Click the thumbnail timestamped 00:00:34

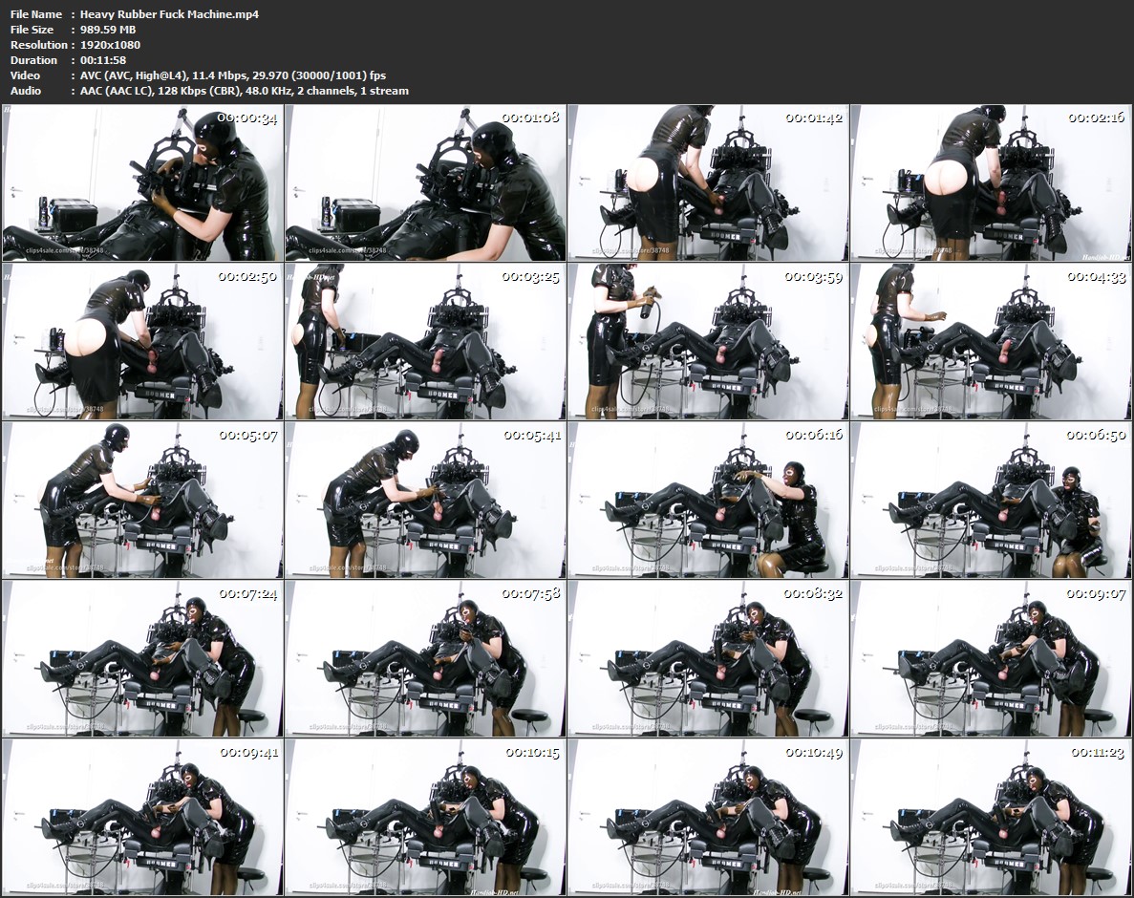click(143, 182)
